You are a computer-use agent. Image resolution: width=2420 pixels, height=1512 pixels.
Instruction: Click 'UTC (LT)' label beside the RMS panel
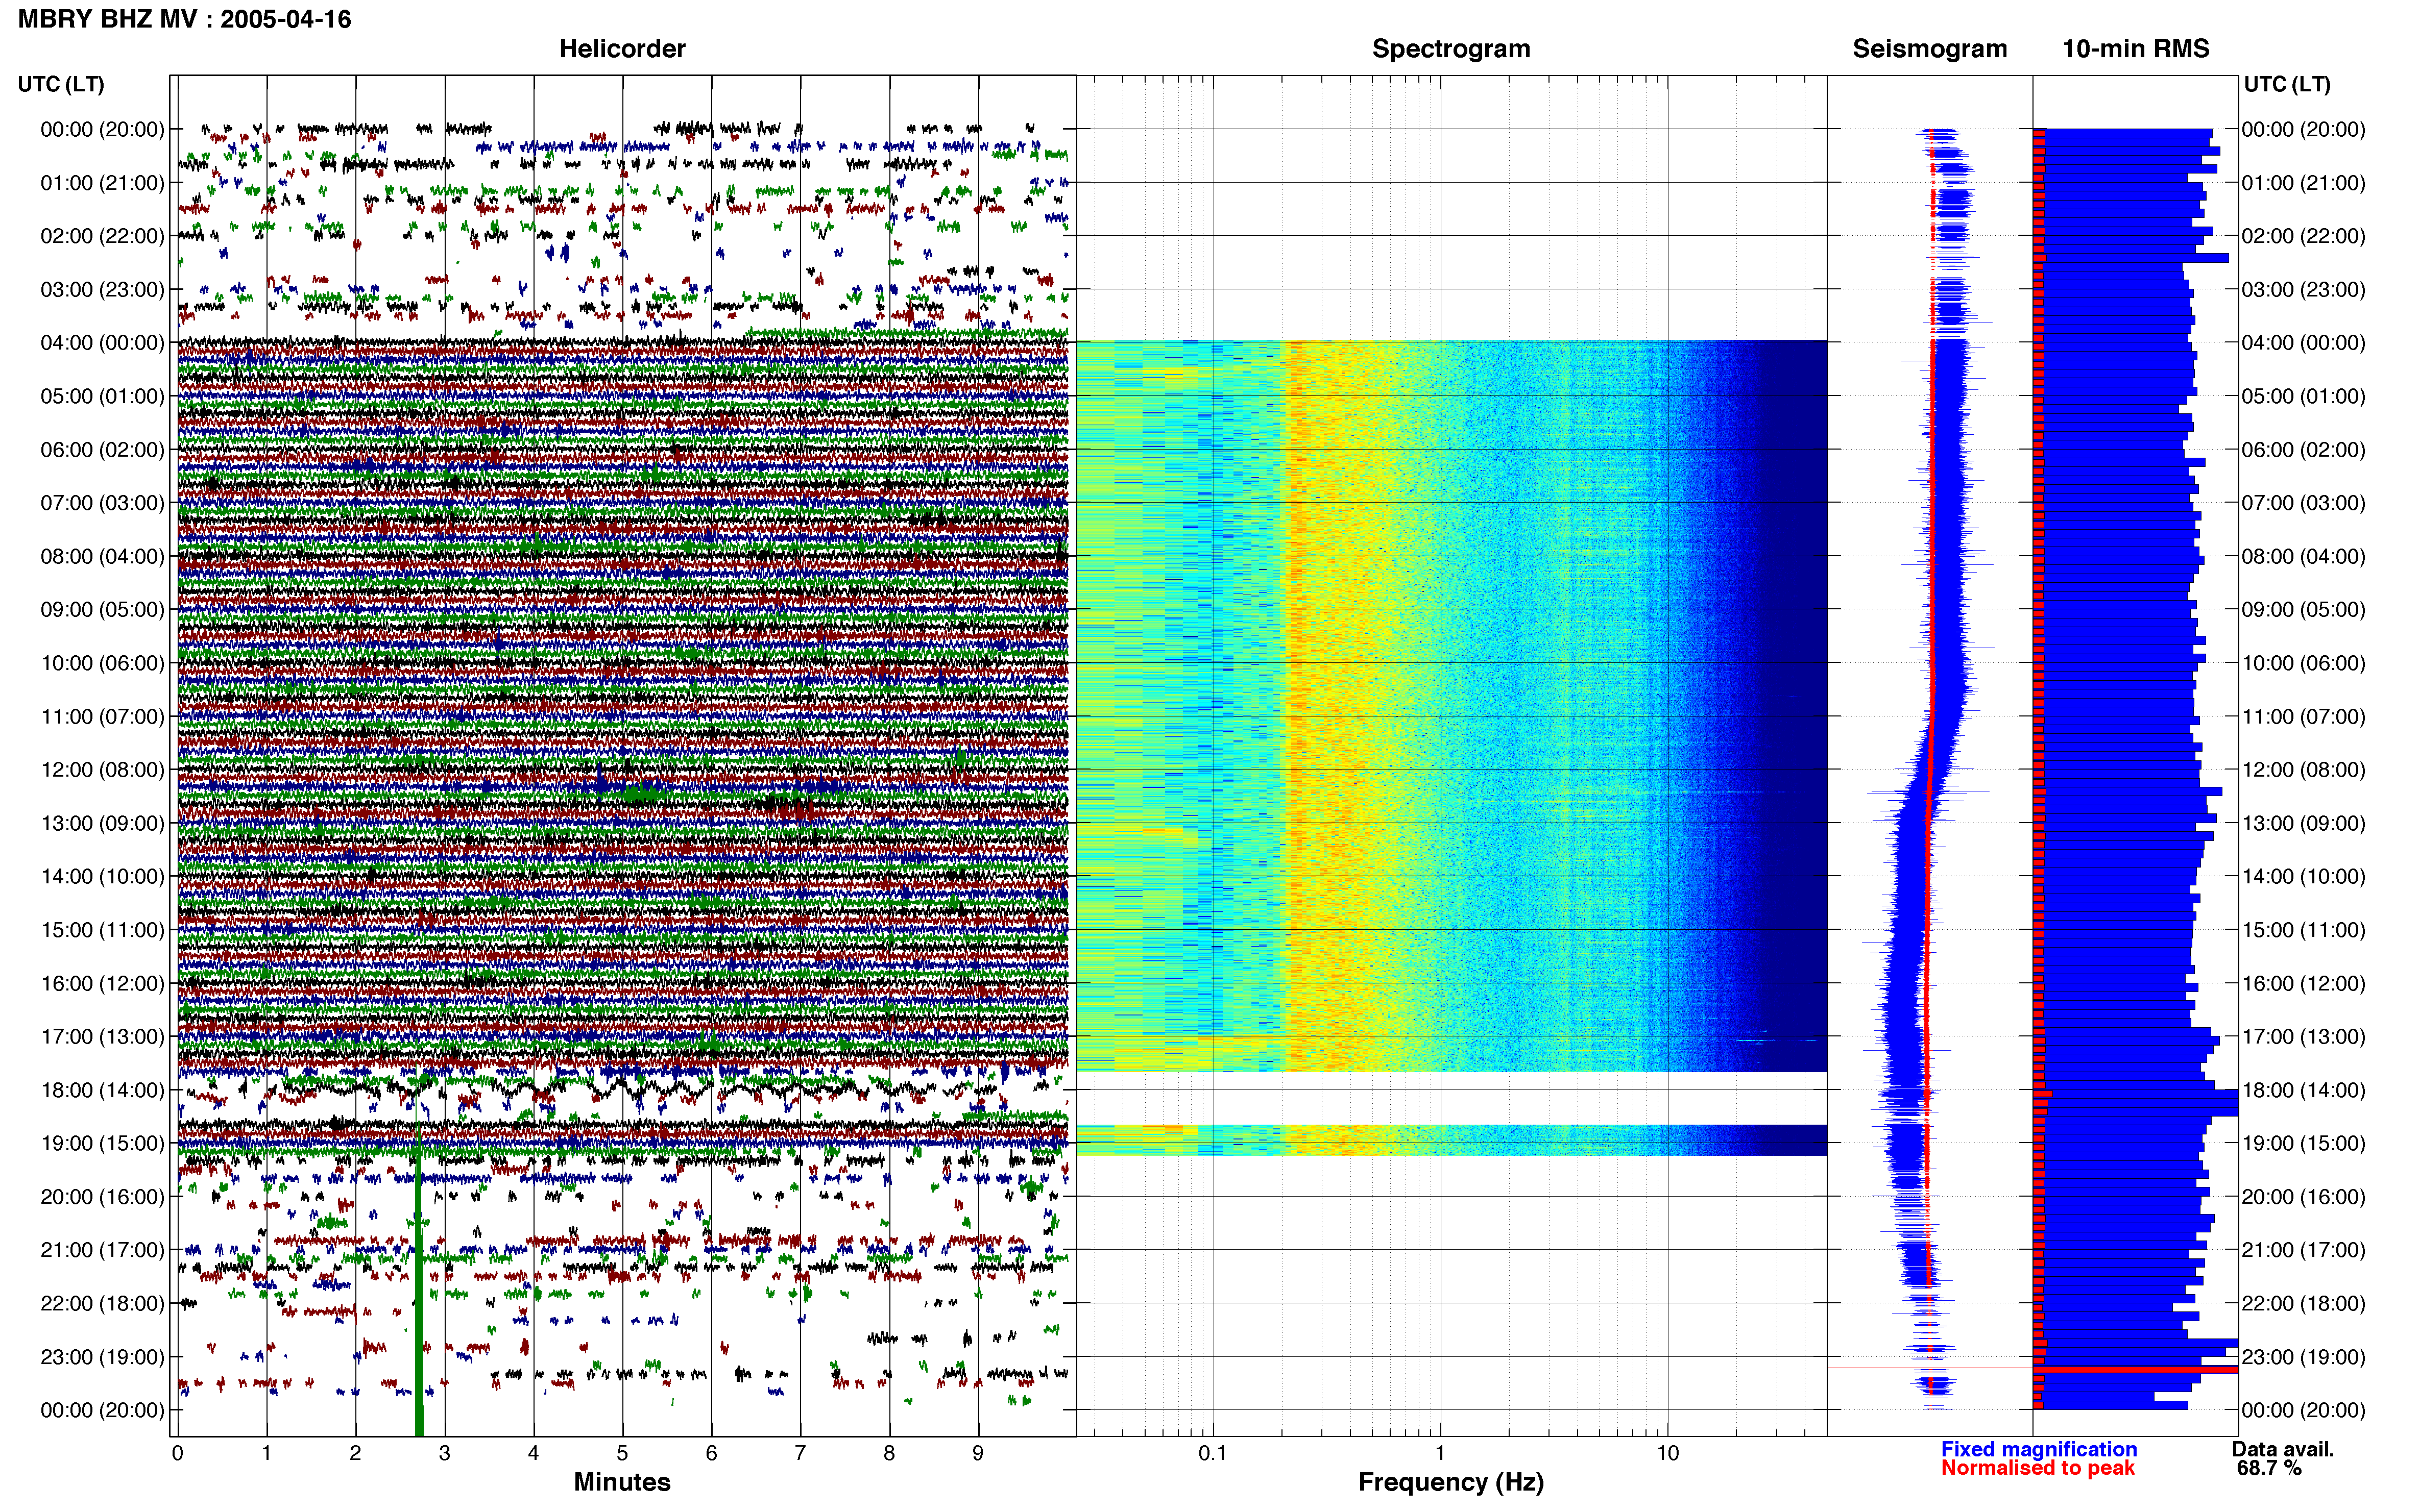(2287, 84)
